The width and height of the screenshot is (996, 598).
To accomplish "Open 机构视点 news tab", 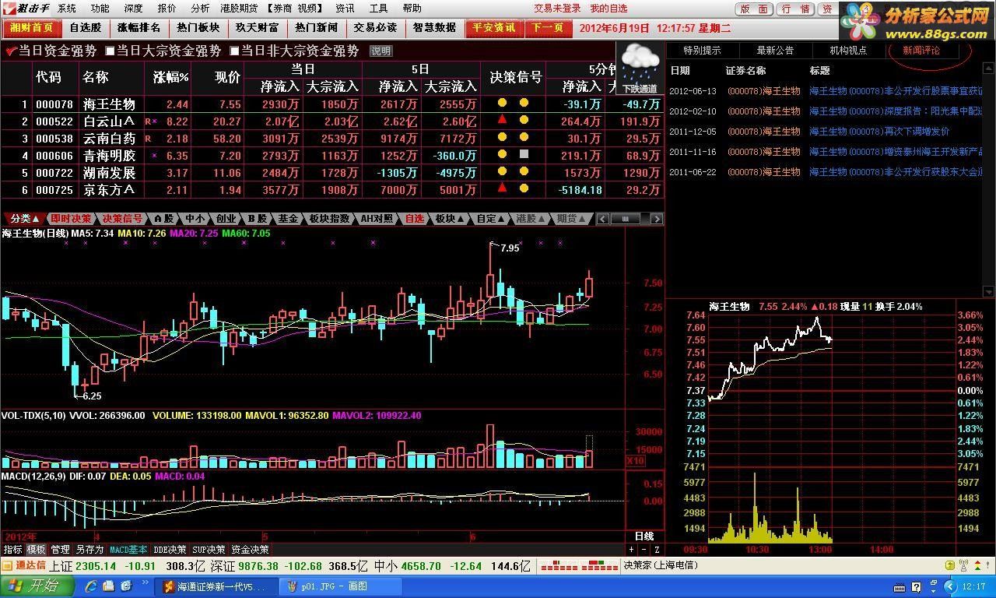I will [848, 51].
